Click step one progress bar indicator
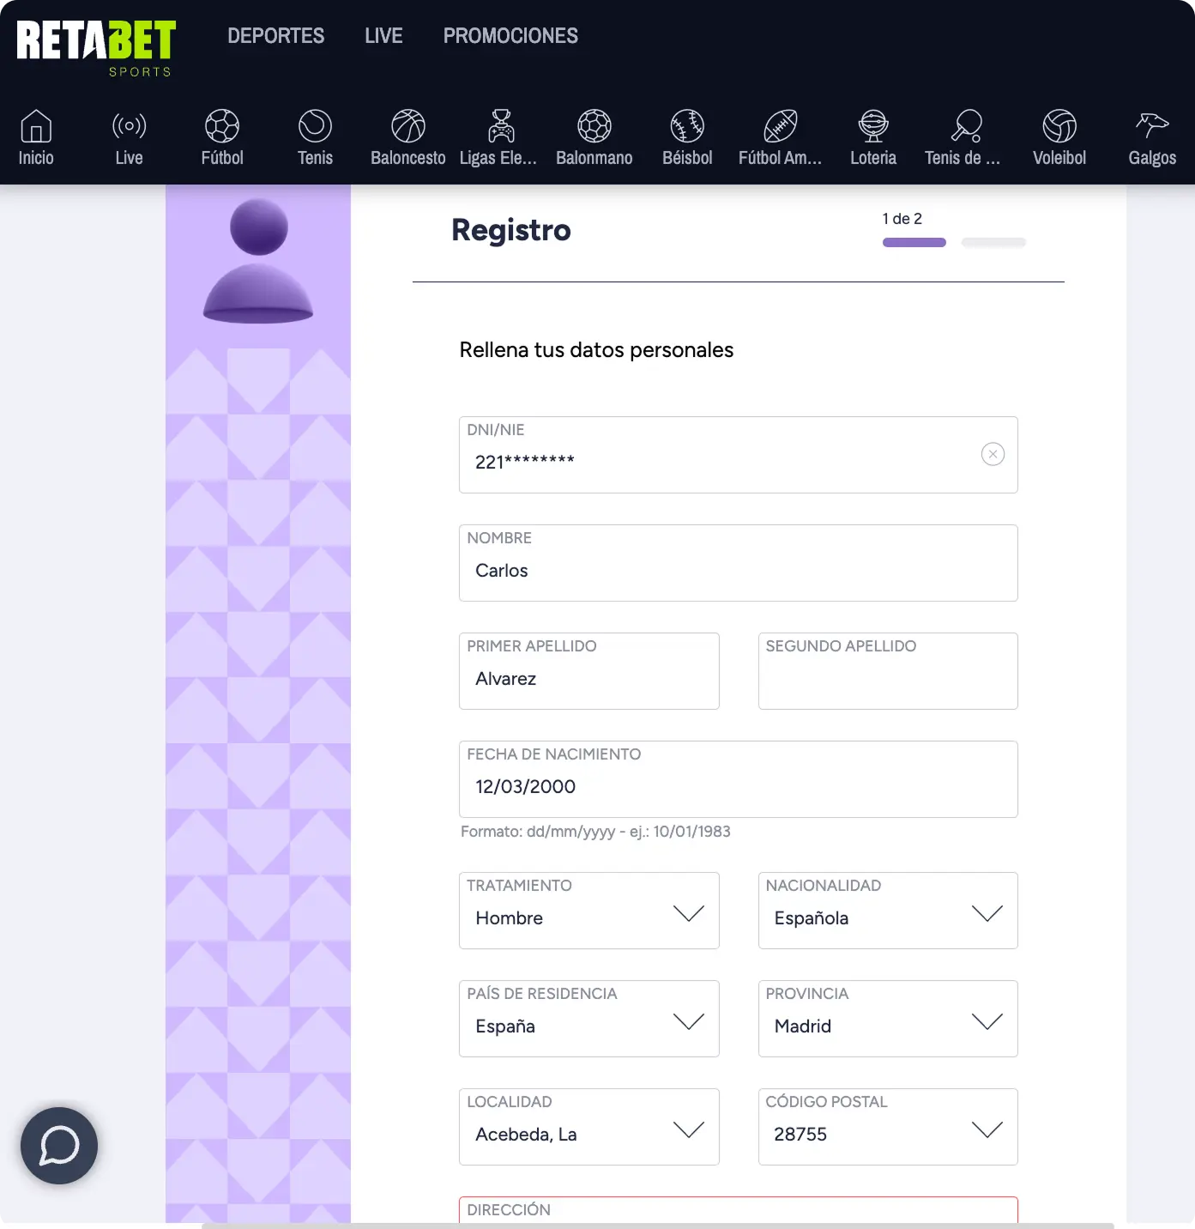This screenshot has width=1195, height=1229. click(914, 242)
